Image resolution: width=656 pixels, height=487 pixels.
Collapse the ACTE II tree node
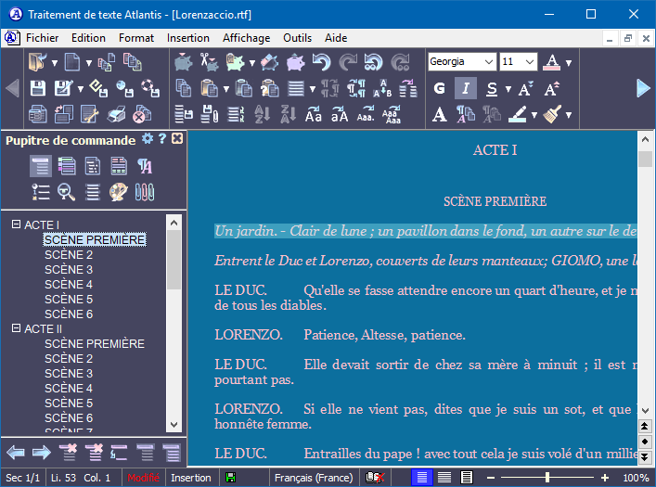(x=16, y=328)
